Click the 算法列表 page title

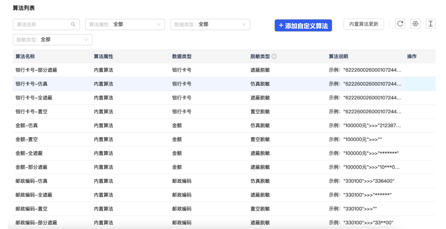point(24,8)
